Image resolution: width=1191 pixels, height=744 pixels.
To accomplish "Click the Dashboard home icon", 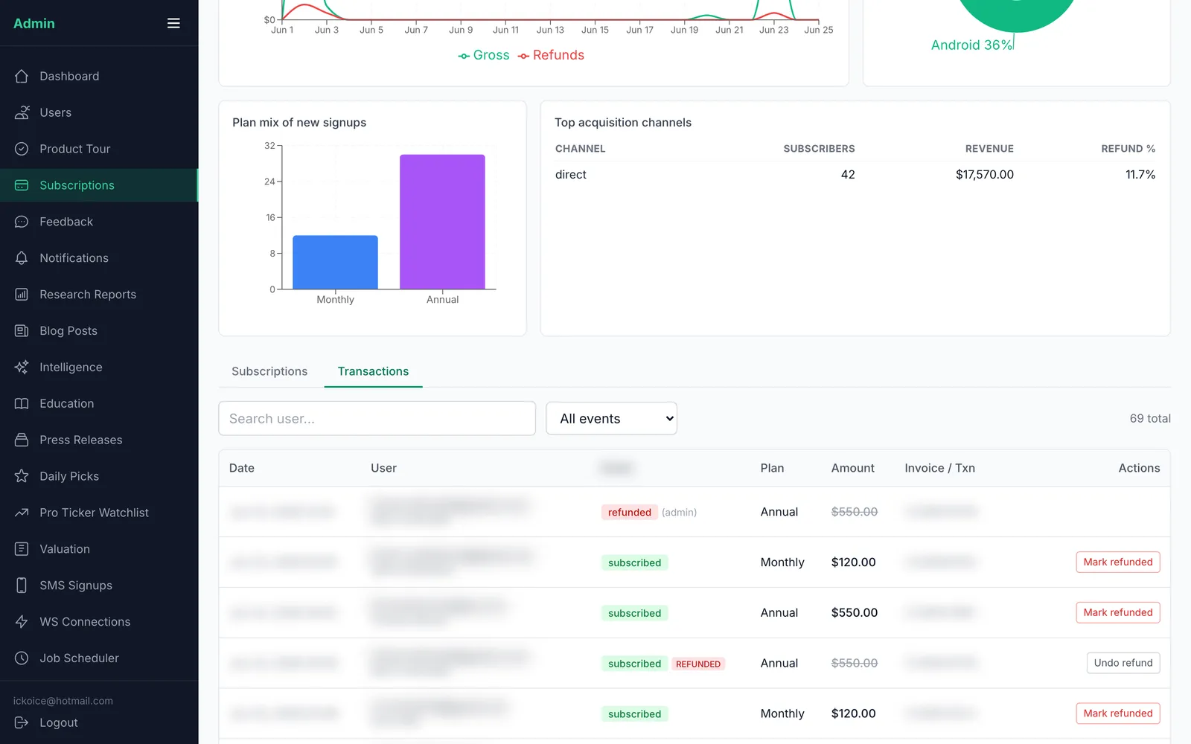I will tap(22, 76).
